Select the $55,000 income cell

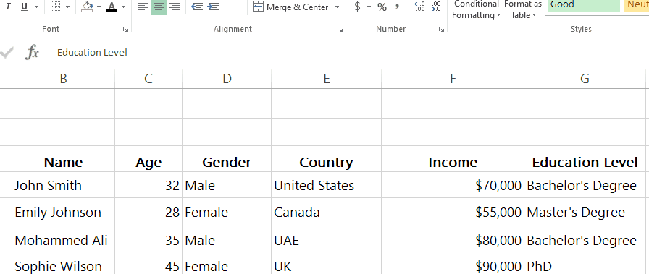click(453, 212)
